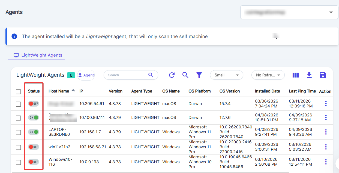Image resolution: width=339 pixels, height=173 pixels.
Task: Switch to the LightWeight Agents tab
Action: pyautogui.click(x=38, y=55)
